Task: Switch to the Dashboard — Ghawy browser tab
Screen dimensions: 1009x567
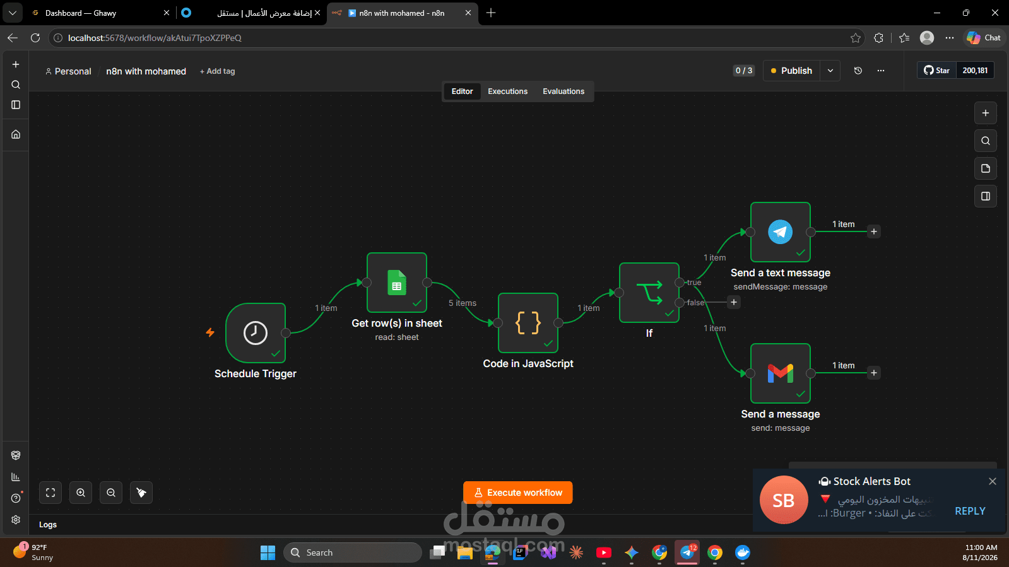Action: coord(100,13)
